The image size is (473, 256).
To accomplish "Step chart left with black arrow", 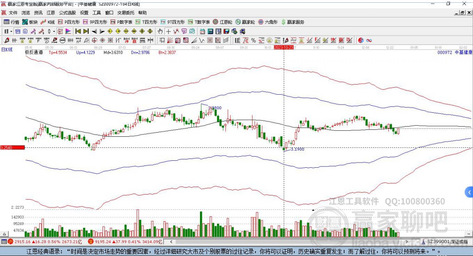I will click(x=94, y=31).
